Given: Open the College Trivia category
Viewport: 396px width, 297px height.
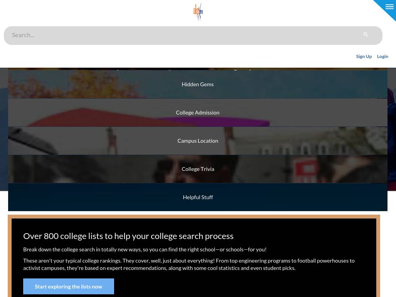Looking at the screenshot, I should (198, 169).
